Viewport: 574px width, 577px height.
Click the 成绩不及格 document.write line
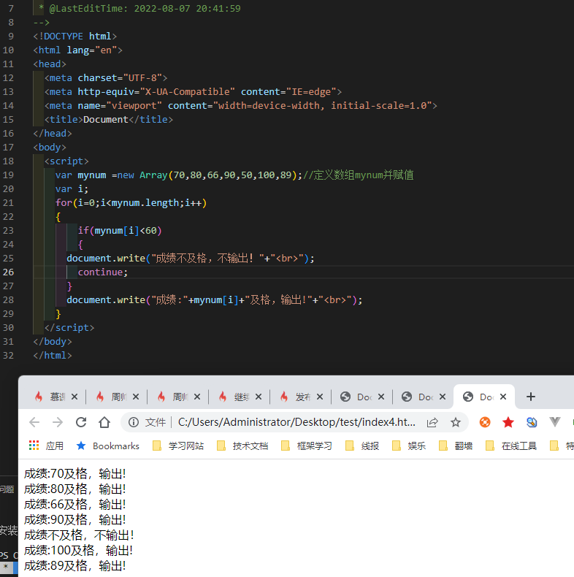coord(191,258)
